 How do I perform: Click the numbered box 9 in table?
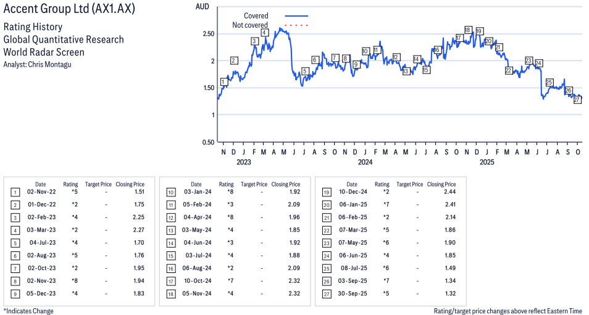(x=14, y=294)
